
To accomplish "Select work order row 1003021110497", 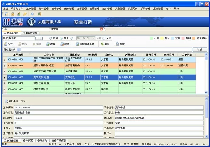I will pos(15,65).
